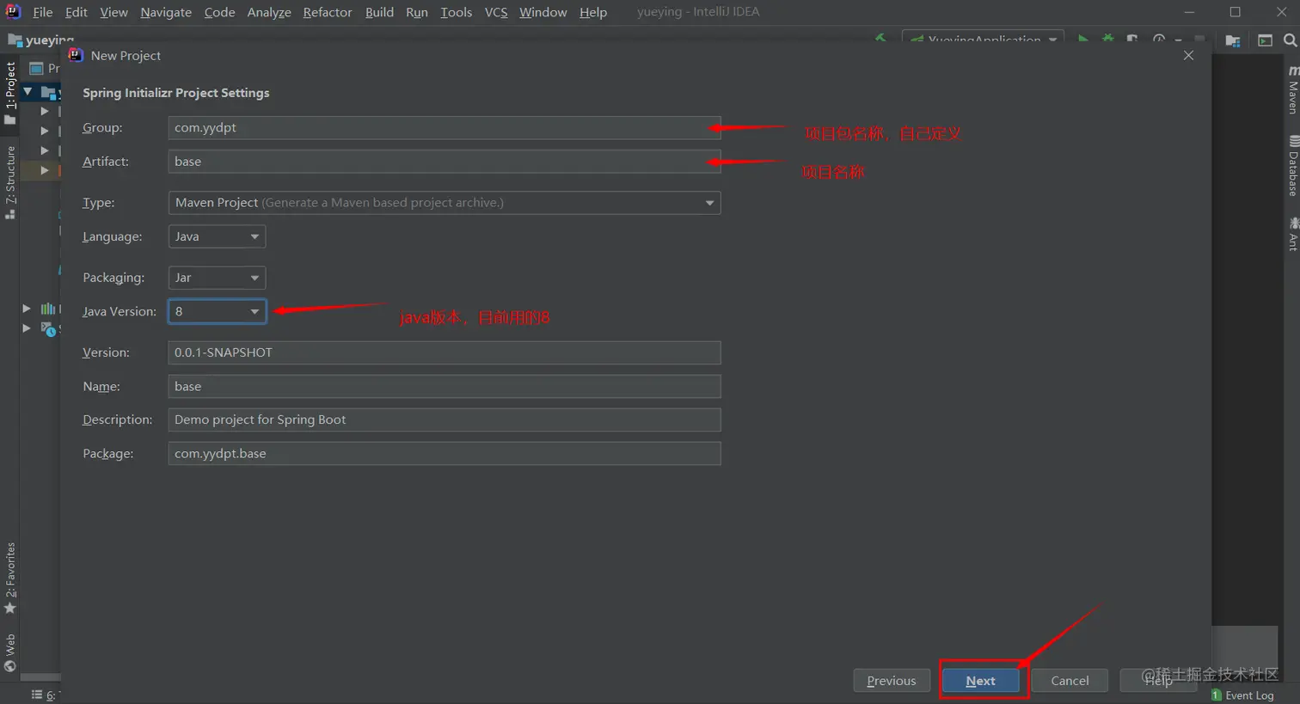The image size is (1300, 704).
Task: Click the External Libraries bars icon
Action: pyautogui.click(x=48, y=309)
